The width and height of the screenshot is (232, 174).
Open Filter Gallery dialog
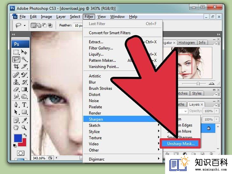(101, 48)
